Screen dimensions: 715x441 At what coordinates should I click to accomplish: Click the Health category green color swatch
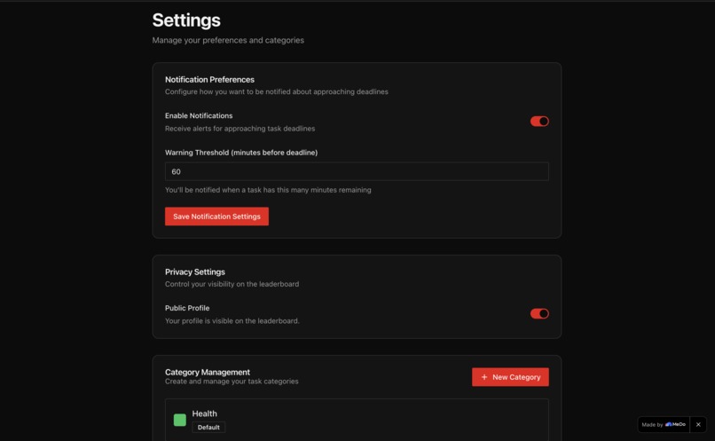coord(180,420)
